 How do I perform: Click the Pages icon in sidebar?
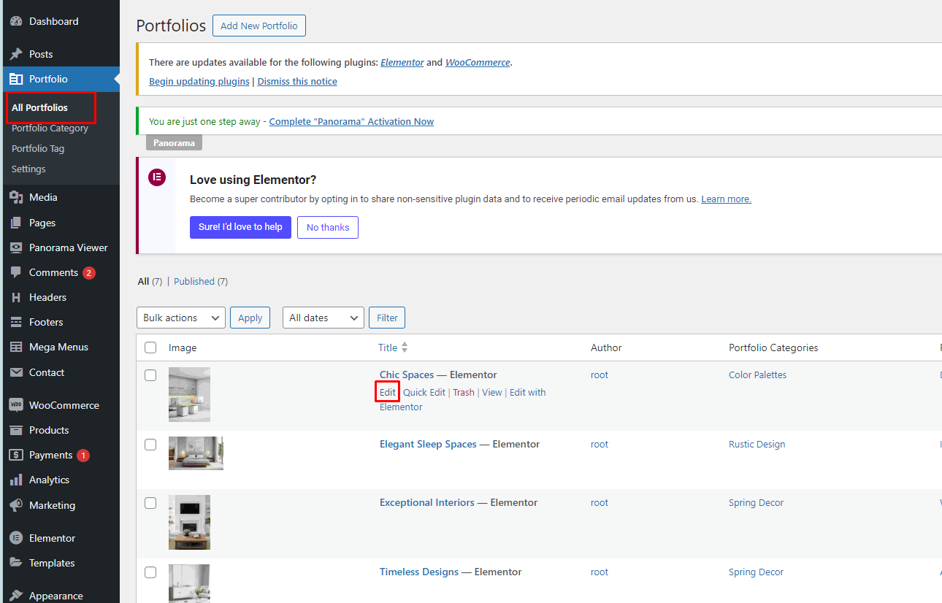click(x=16, y=223)
